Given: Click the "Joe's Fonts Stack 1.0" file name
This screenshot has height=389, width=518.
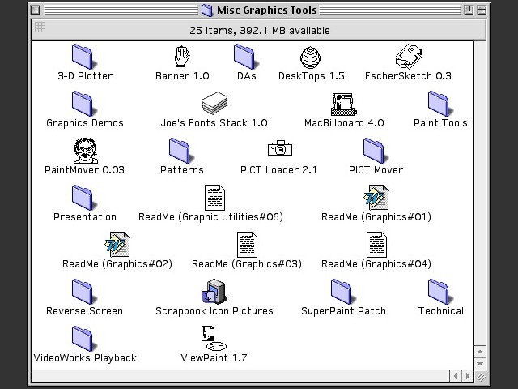Looking at the screenshot, I should (214, 123).
